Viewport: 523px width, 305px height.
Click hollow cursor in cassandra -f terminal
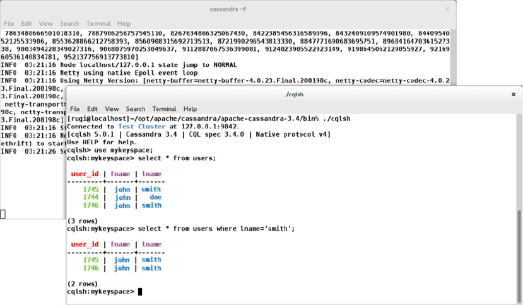pos(3,214)
